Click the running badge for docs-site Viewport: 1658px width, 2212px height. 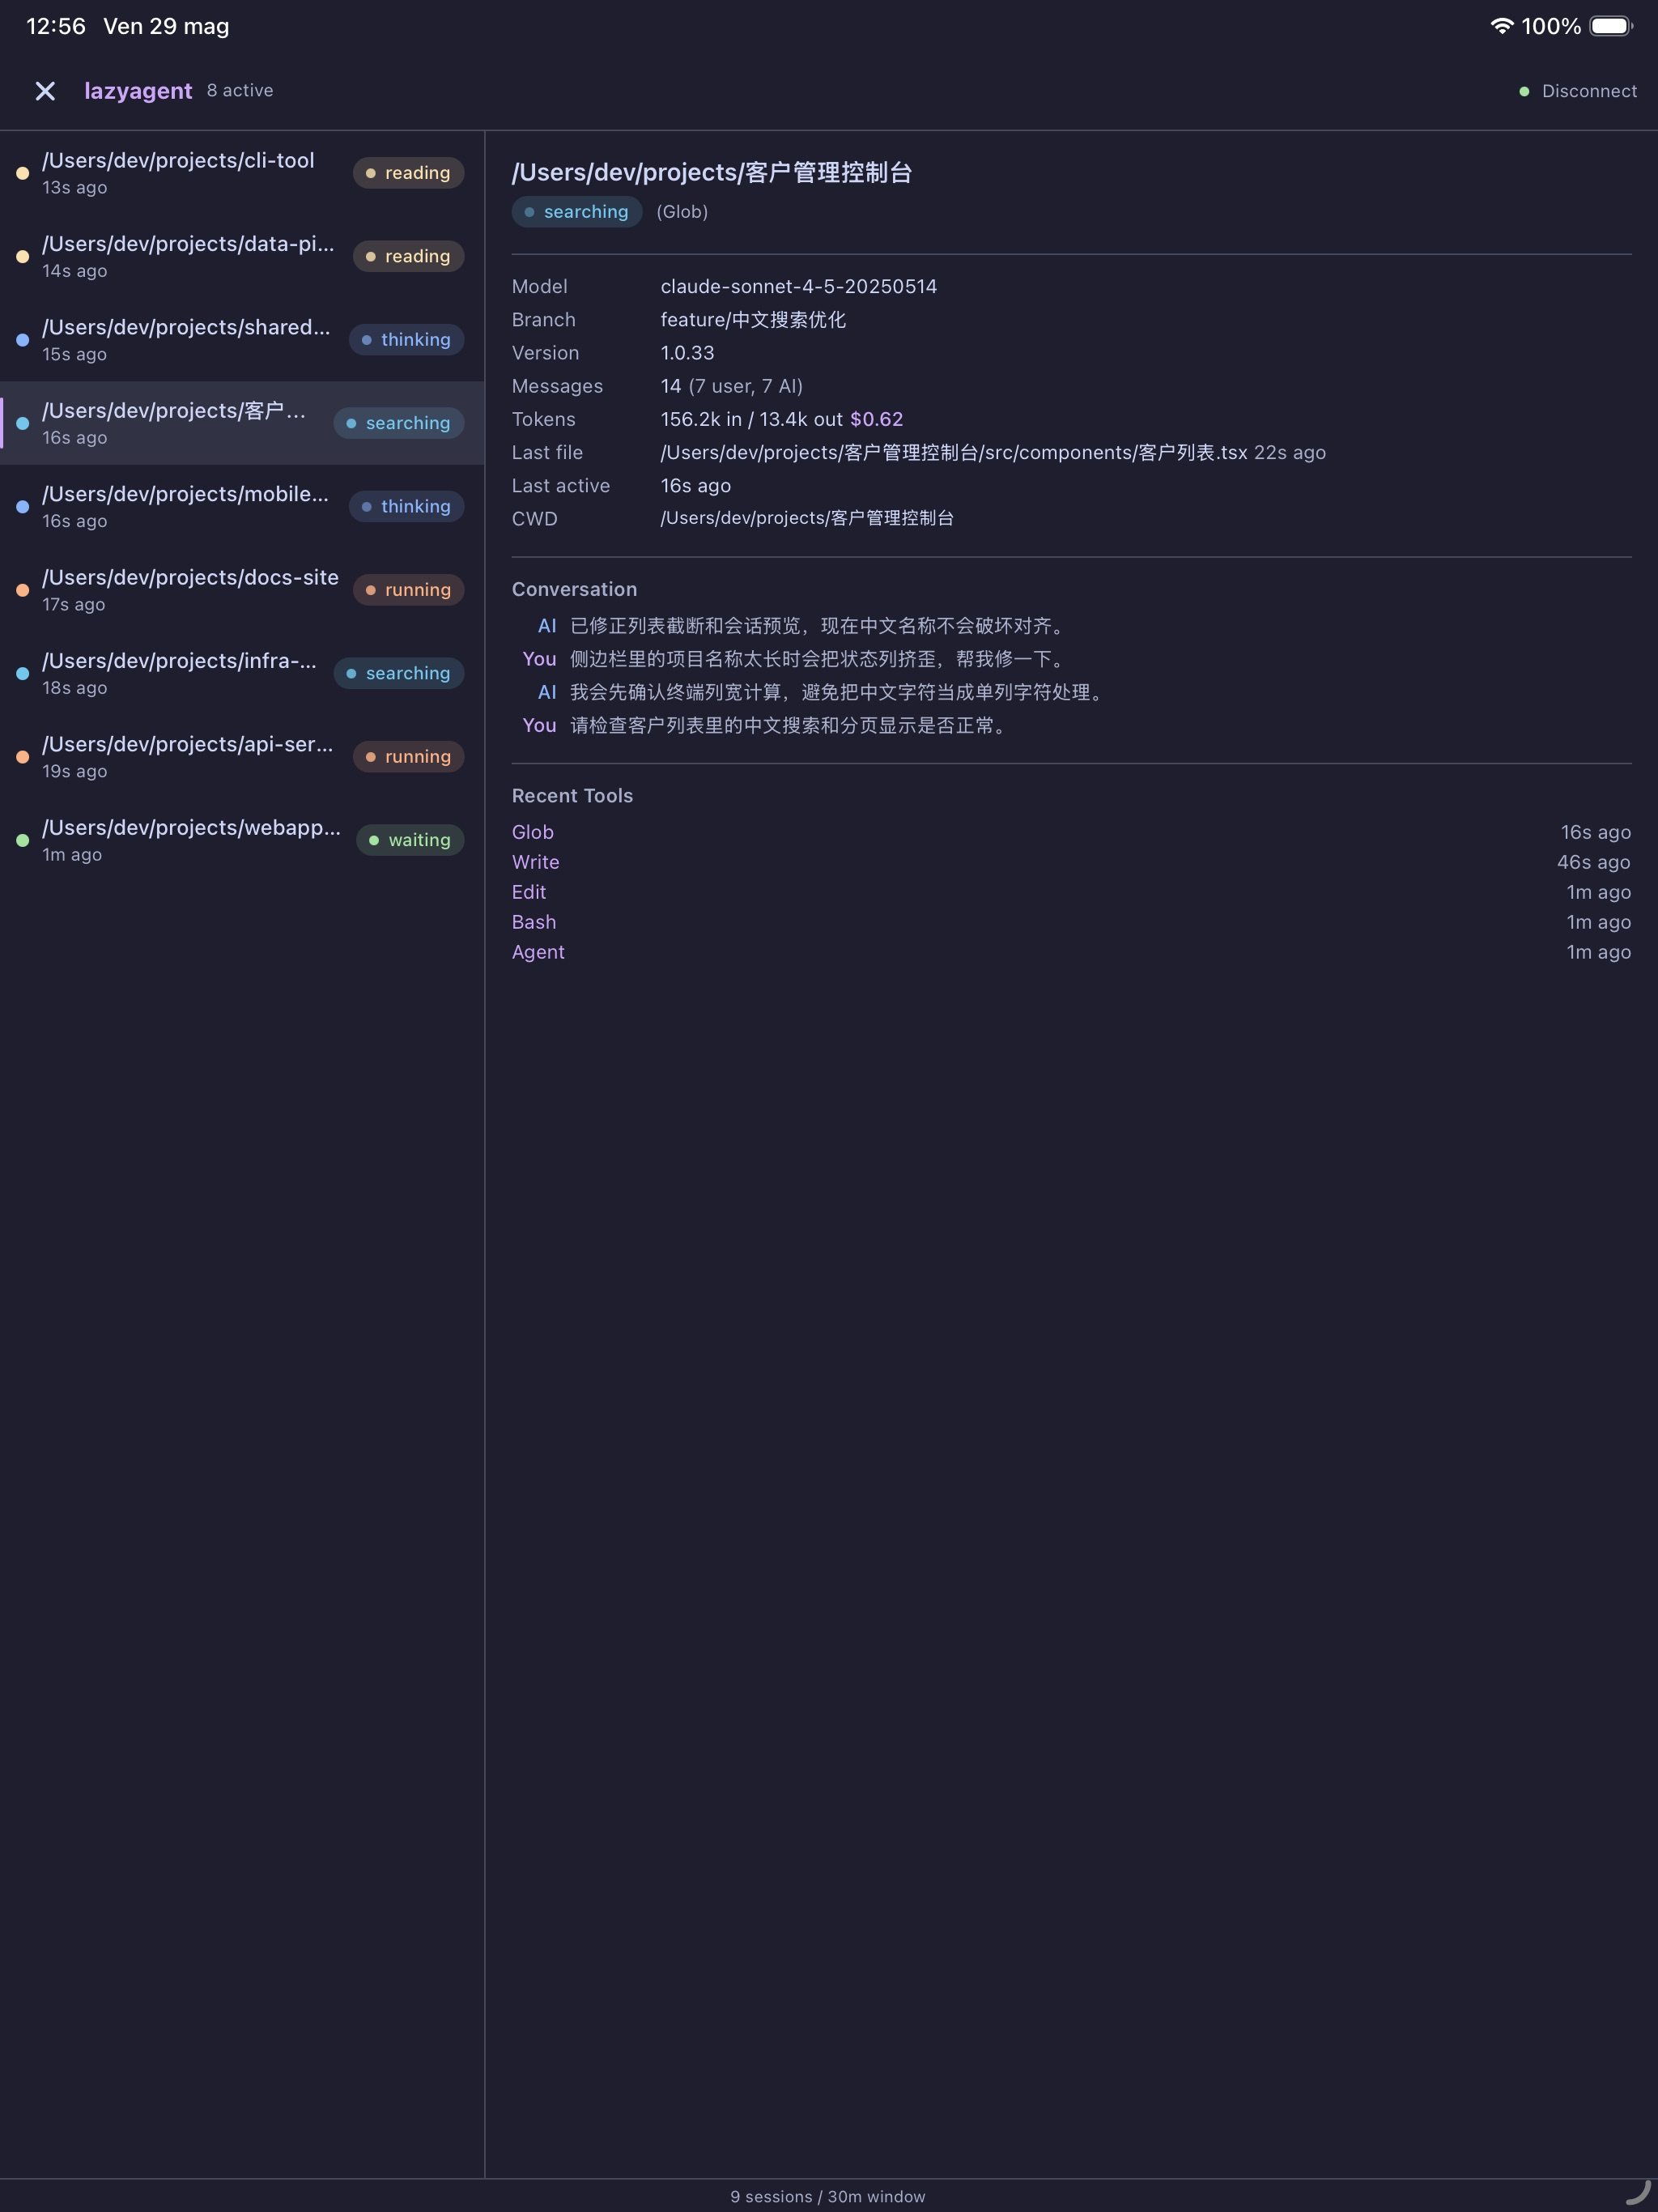408,590
